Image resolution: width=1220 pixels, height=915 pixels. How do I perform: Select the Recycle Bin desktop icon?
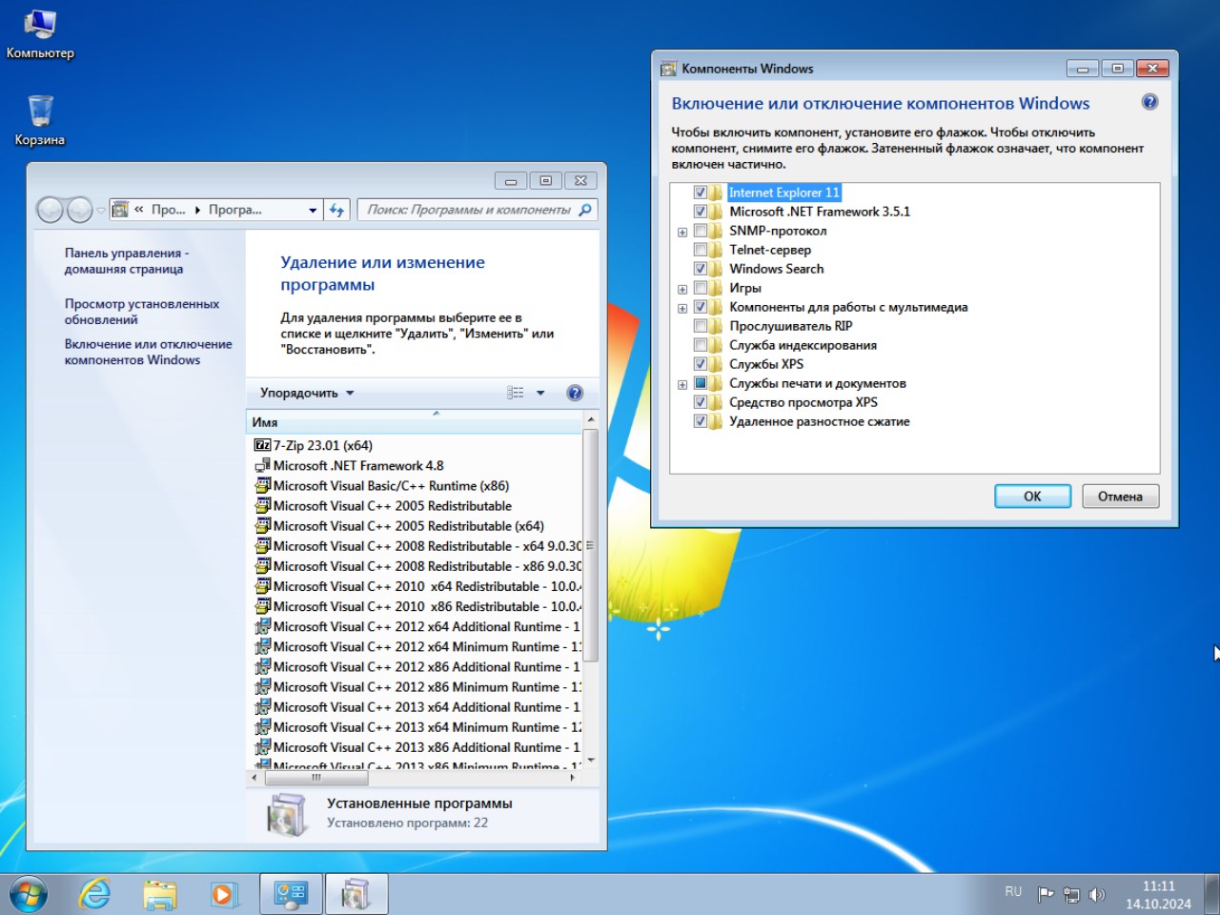40,120
